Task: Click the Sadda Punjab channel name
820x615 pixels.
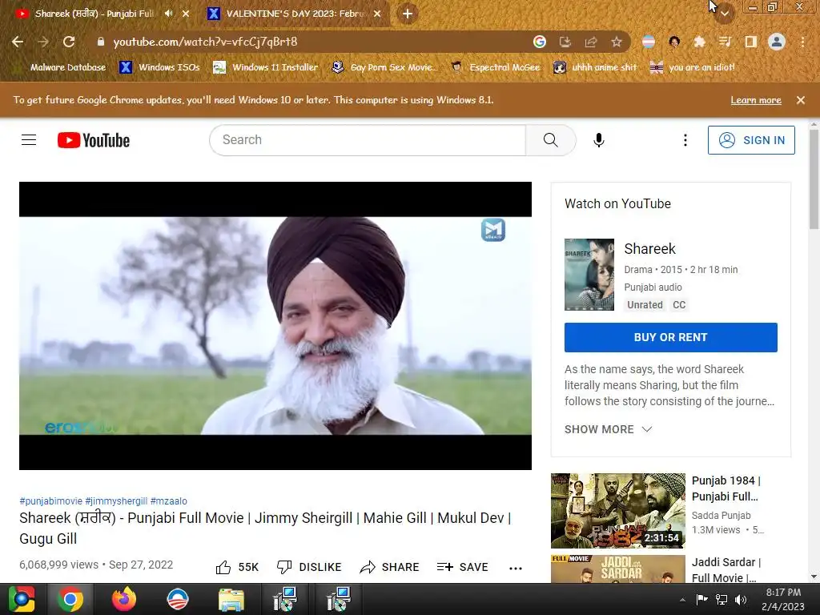Action: 721,516
